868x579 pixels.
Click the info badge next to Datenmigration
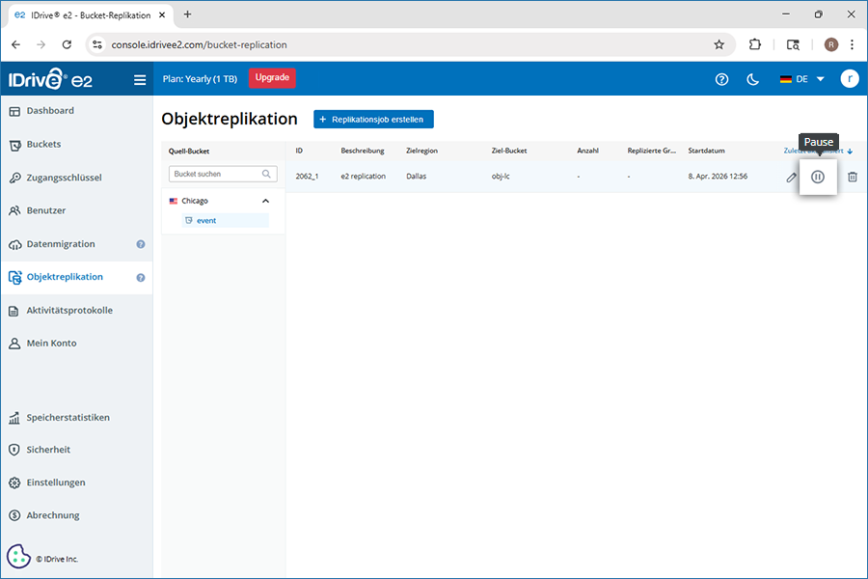coord(141,244)
